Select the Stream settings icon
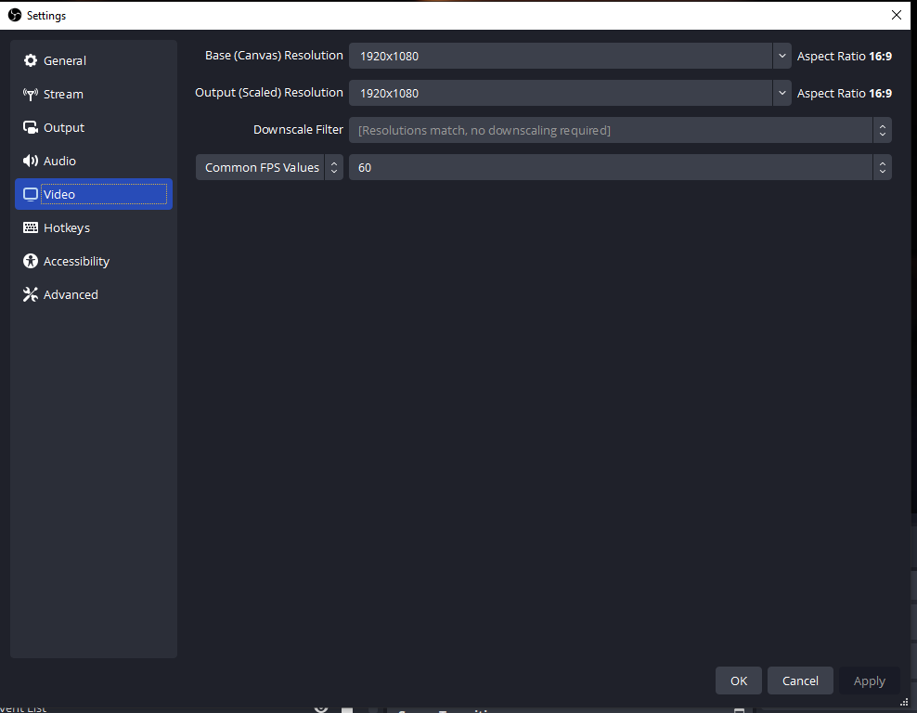The image size is (917, 713). (x=31, y=94)
